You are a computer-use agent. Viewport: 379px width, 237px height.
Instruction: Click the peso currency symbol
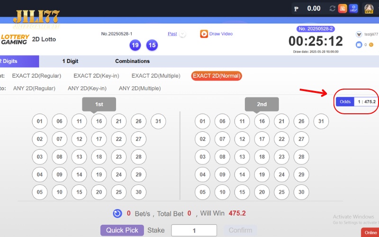point(296,9)
